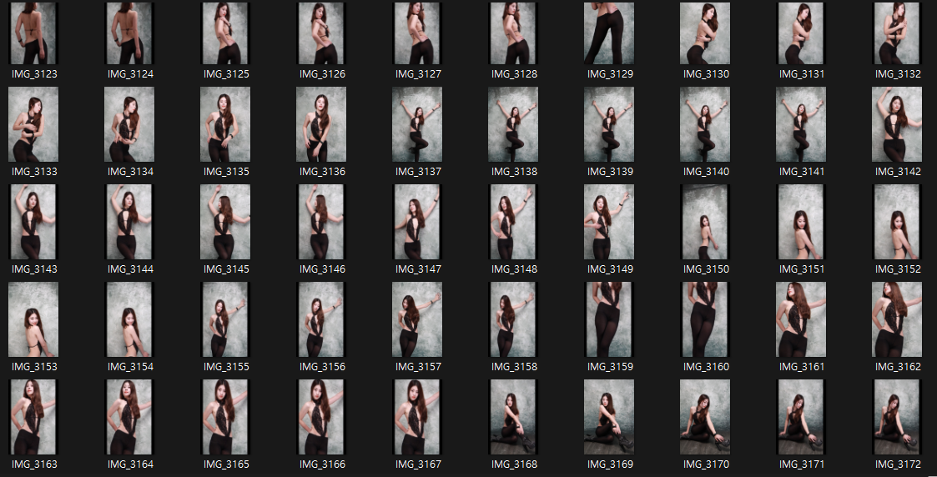Select the IMG_3146 thumbnail
The image size is (937, 477).
(x=321, y=222)
